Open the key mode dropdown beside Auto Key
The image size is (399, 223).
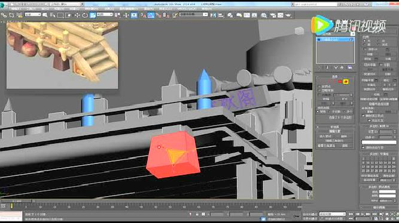point(333,215)
